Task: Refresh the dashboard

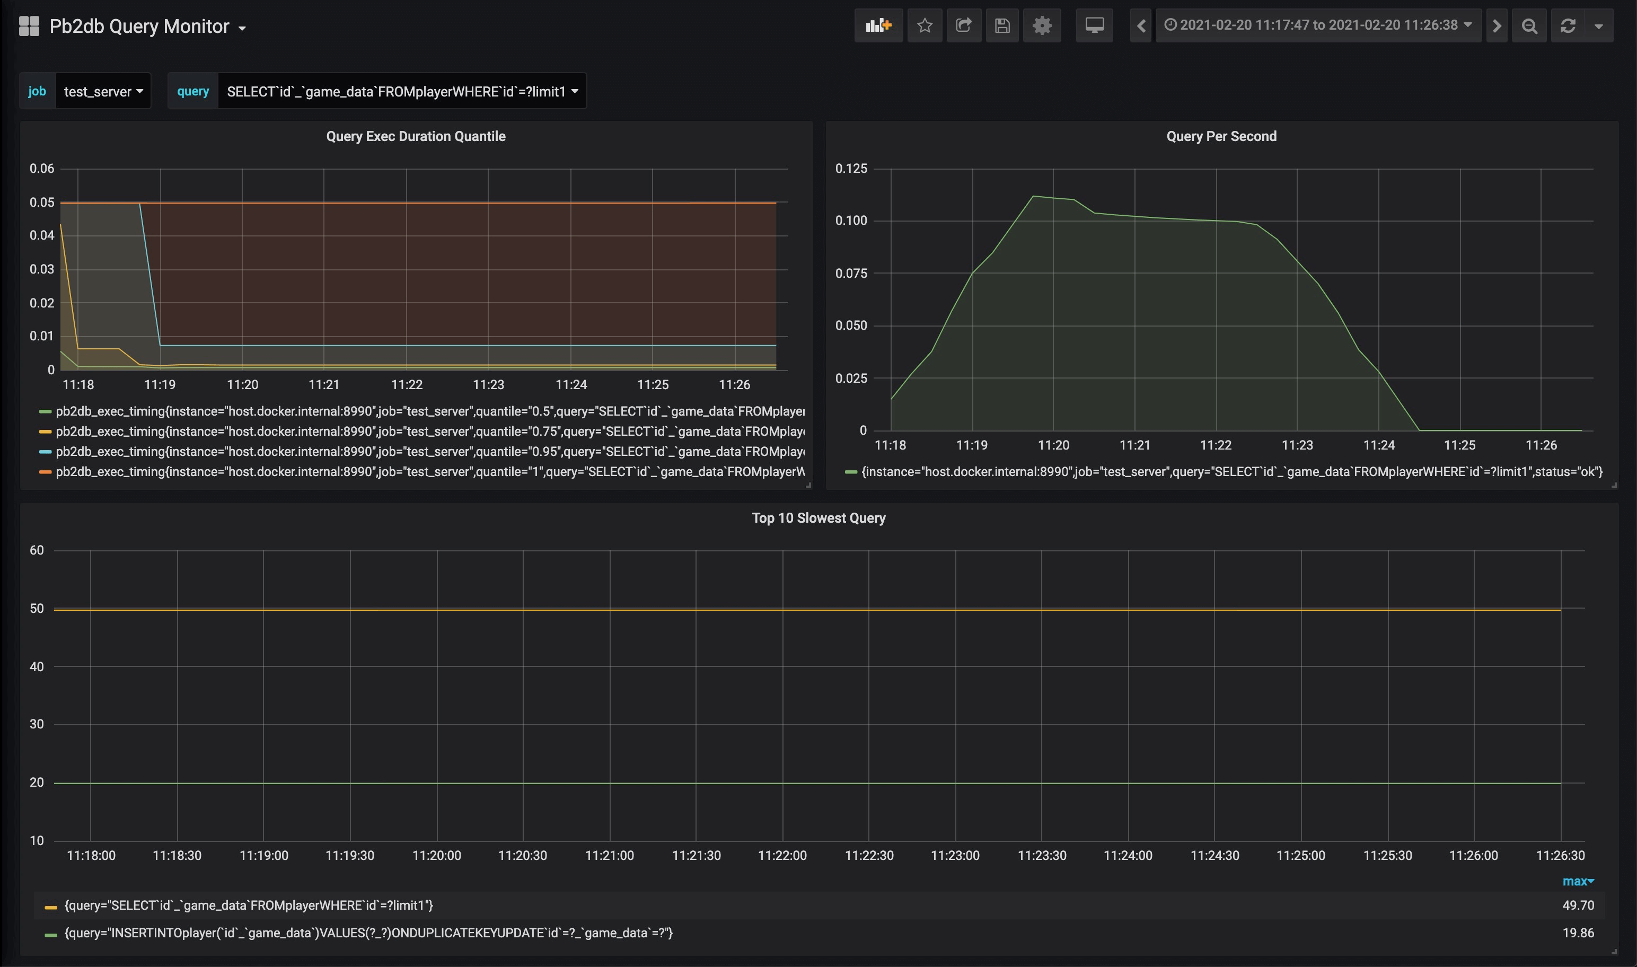Action: [x=1568, y=26]
